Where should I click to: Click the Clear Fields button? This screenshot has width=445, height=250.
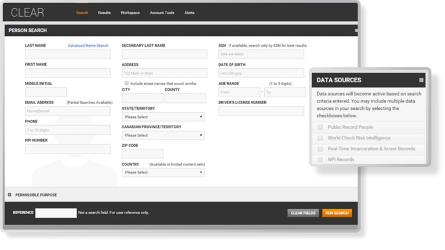click(303, 213)
